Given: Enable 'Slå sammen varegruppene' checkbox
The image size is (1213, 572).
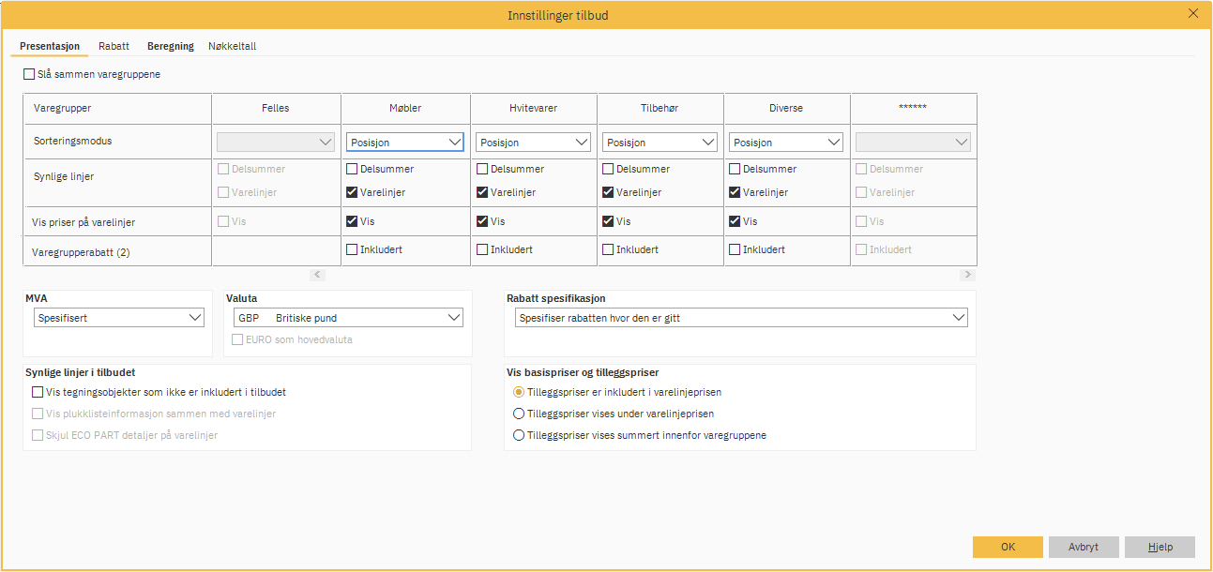Looking at the screenshot, I should click(x=29, y=74).
